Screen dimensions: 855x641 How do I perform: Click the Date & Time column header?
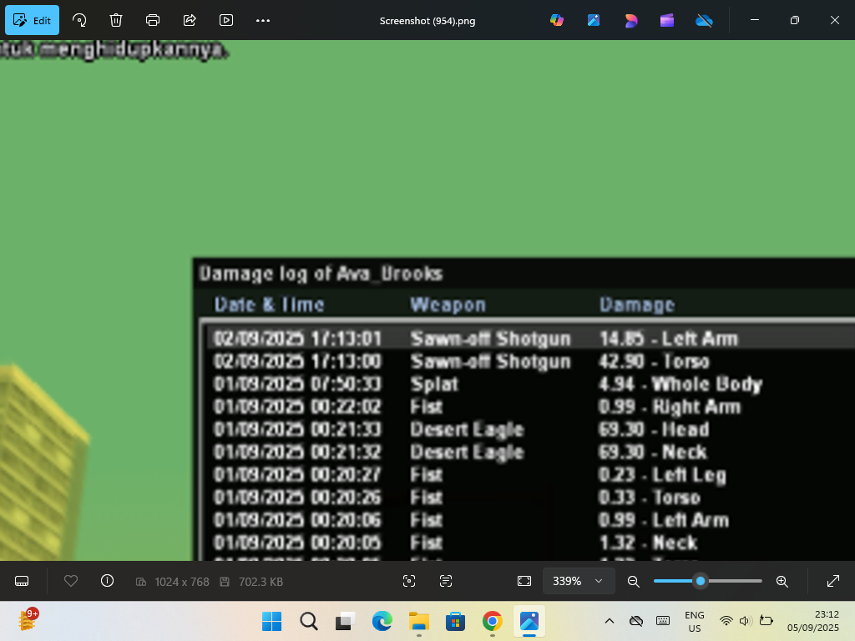pyautogui.click(x=270, y=305)
